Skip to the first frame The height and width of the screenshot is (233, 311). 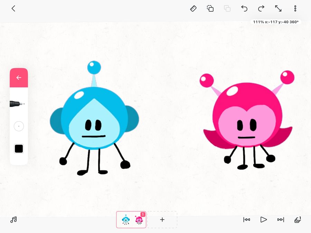[x=246, y=220]
